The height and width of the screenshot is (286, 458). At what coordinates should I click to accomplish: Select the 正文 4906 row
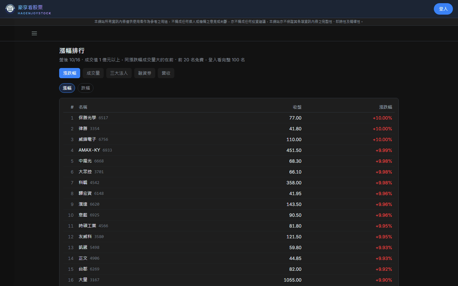coord(229,258)
